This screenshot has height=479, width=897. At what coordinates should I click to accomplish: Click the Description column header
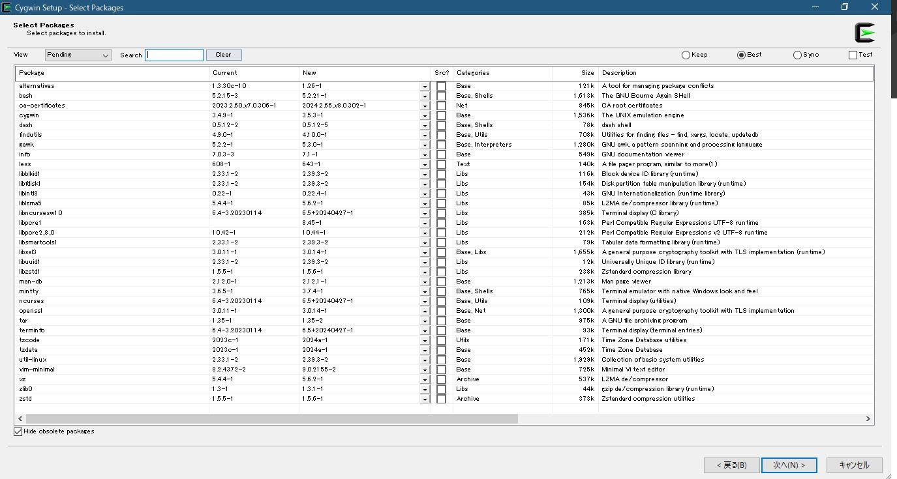735,73
